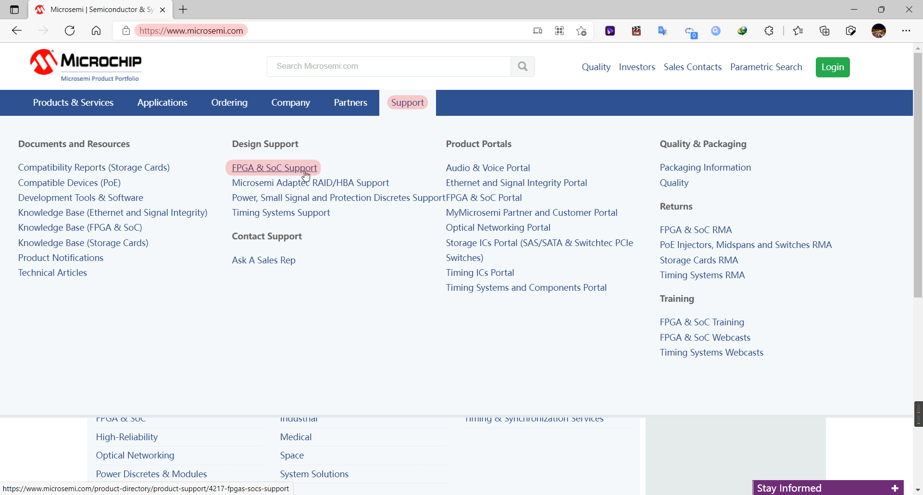The image size is (923, 495).
Task: Click the site lock info icon
Action: point(126,31)
